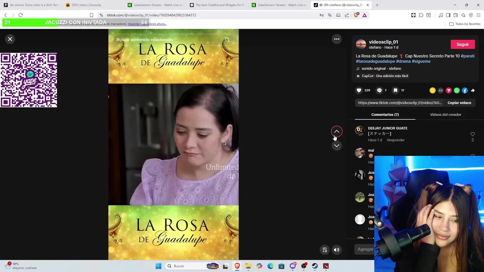Open the weather widget showing 10°C
484x272 pixels.
(x=22, y=266)
